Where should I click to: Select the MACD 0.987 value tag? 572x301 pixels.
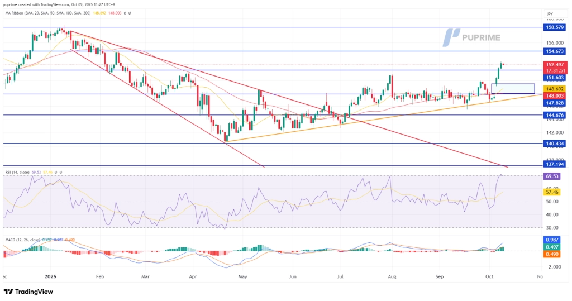point(553,240)
